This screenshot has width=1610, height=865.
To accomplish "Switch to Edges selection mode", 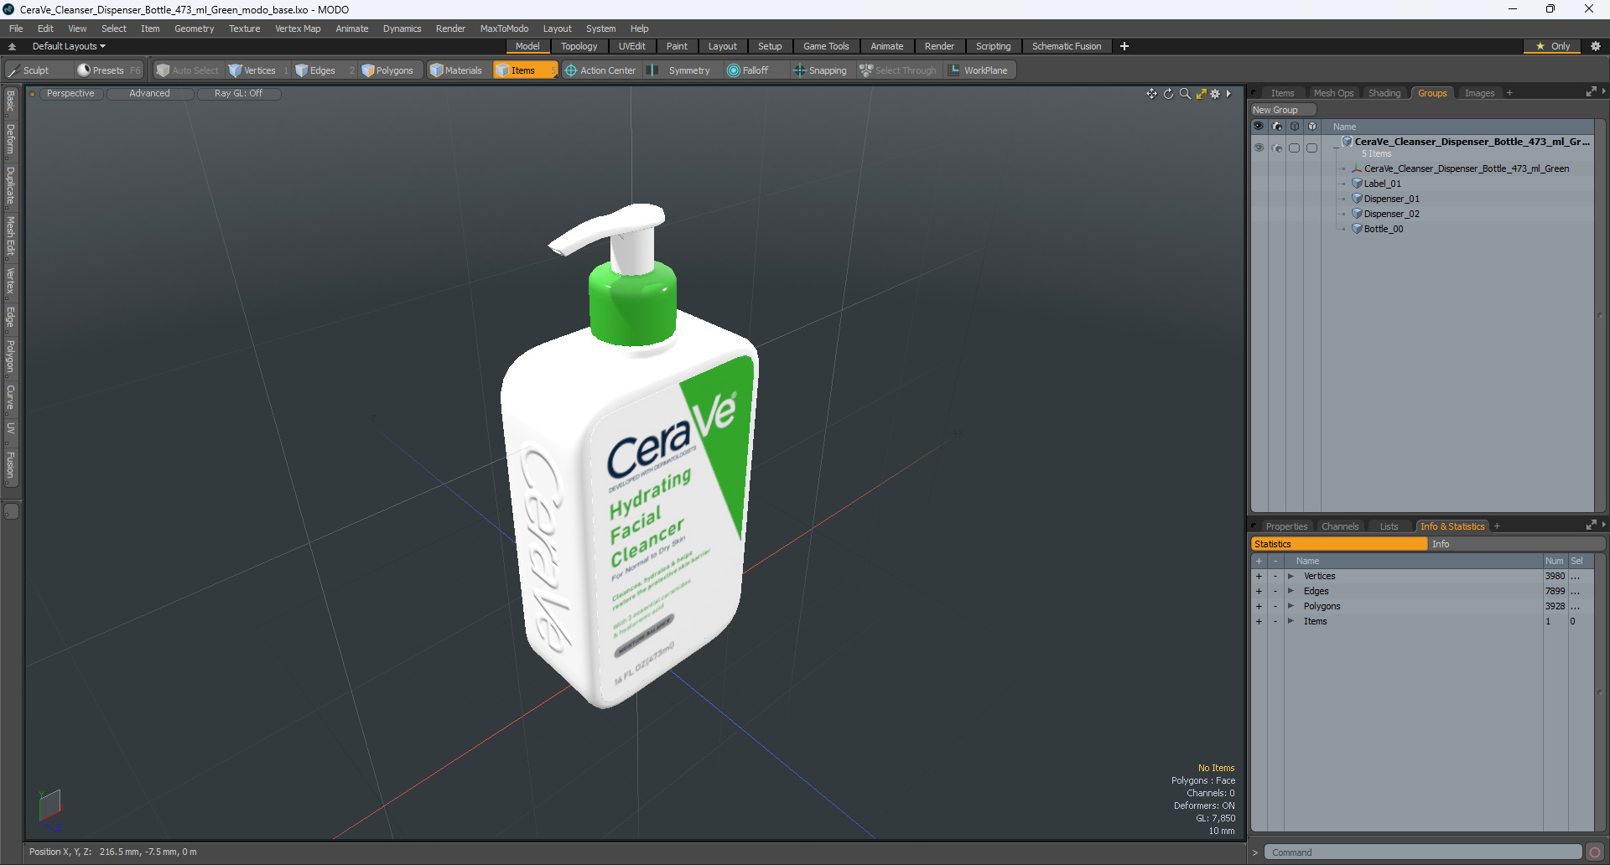I will click(x=315, y=70).
